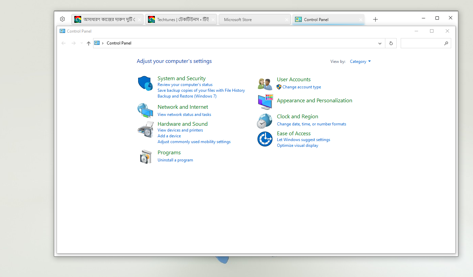
Task: Close the Control Panel tab
Action: [x=361, y=20]
